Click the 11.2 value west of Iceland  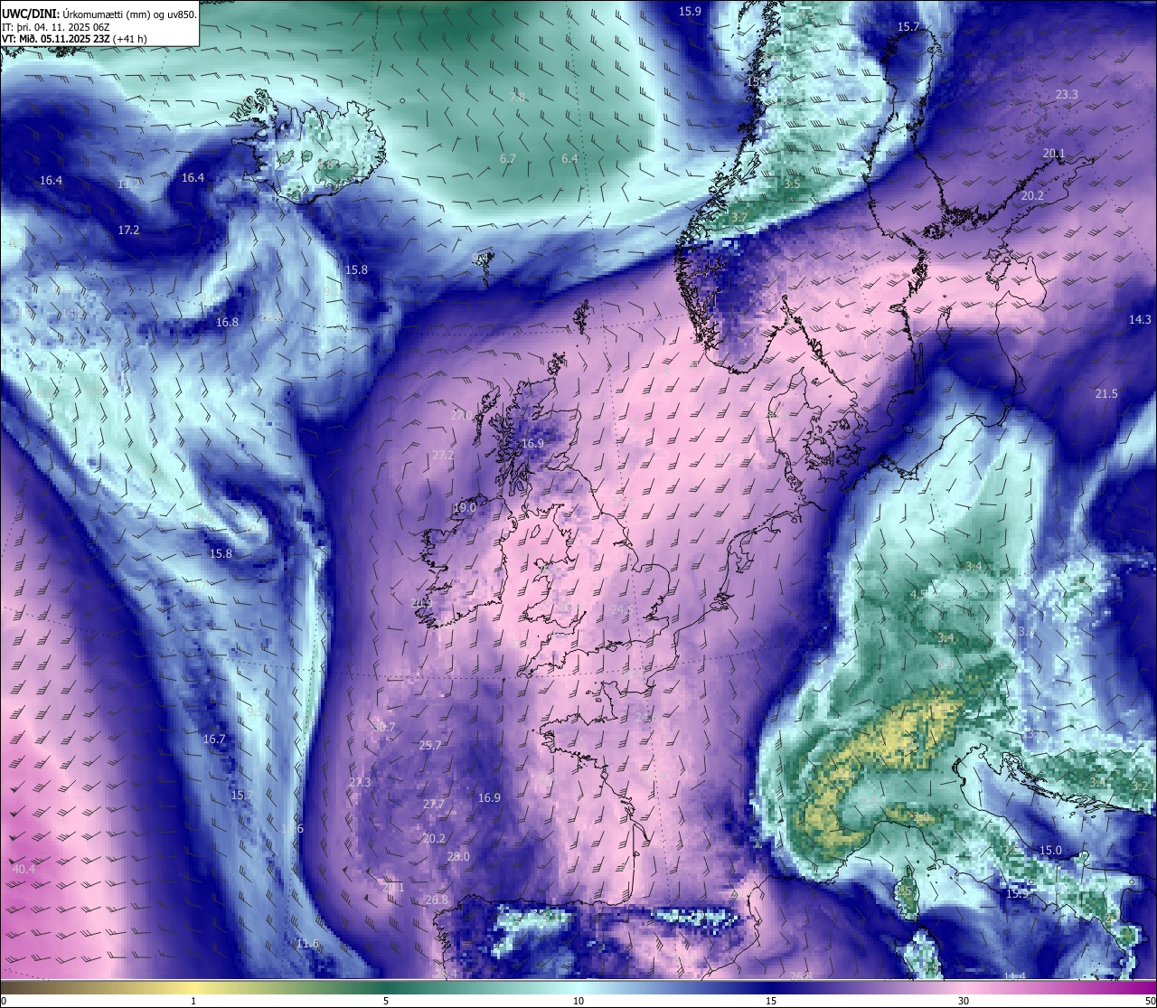click(128, 184)
